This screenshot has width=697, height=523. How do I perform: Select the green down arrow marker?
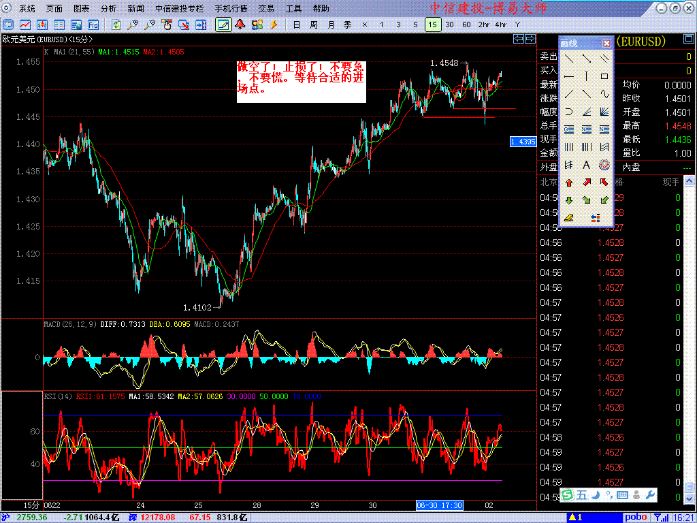tap(569, 200)
